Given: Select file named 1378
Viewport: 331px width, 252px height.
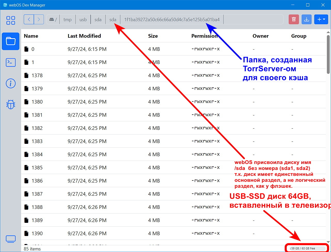Looking at the screenshot, I should 37,75.
